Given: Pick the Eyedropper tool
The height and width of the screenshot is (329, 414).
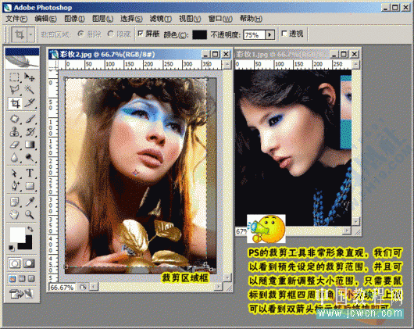Looking at the screenshot, I should click(30, 202).
